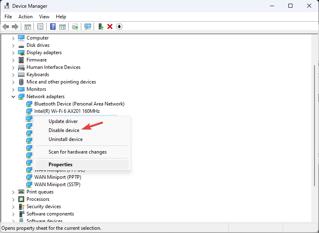Click the Monitors category icon
Image resolution: width=319 pixels, height=233 pixels.
tap(21, 89)
